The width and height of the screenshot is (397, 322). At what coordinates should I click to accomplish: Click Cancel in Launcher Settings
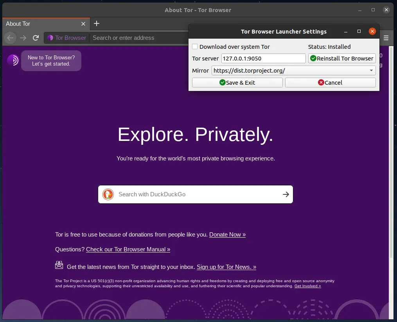click(330, 83)
